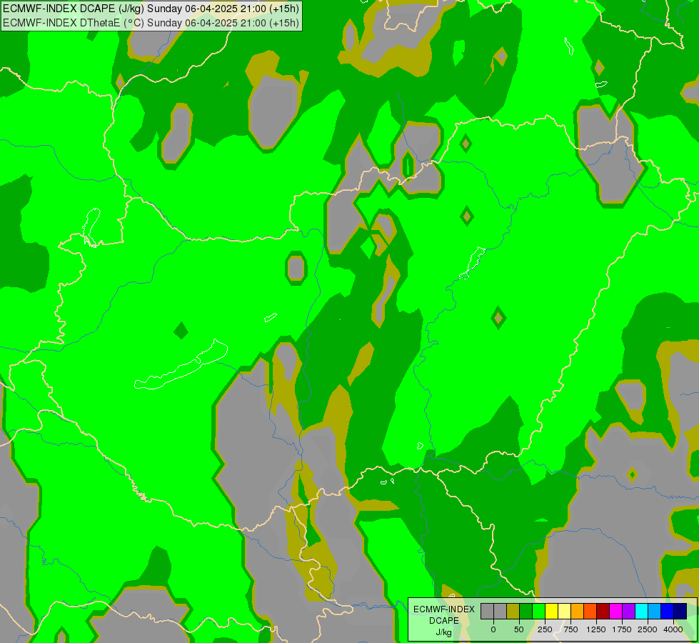Click the legend value 1750
Viewport: 699px width, 643px height.
click(x=622, y=629)
